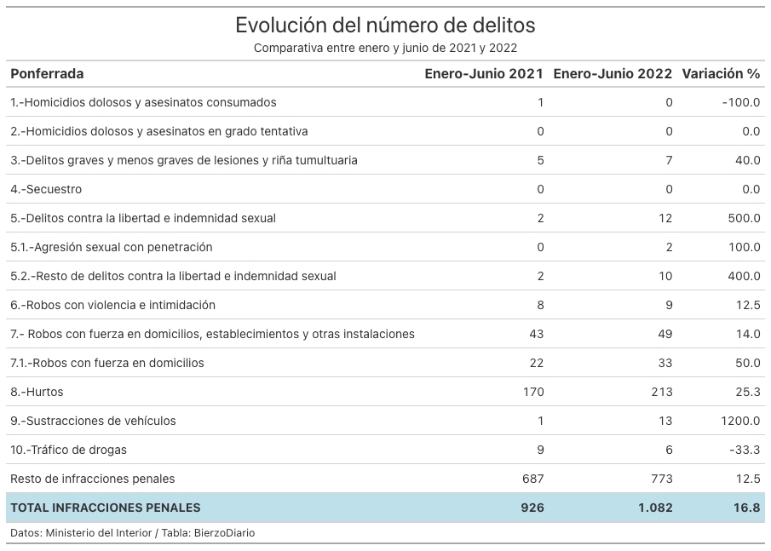
Task: Select the '4.-Secuestro' row label
Action: (x=46, y=189)
